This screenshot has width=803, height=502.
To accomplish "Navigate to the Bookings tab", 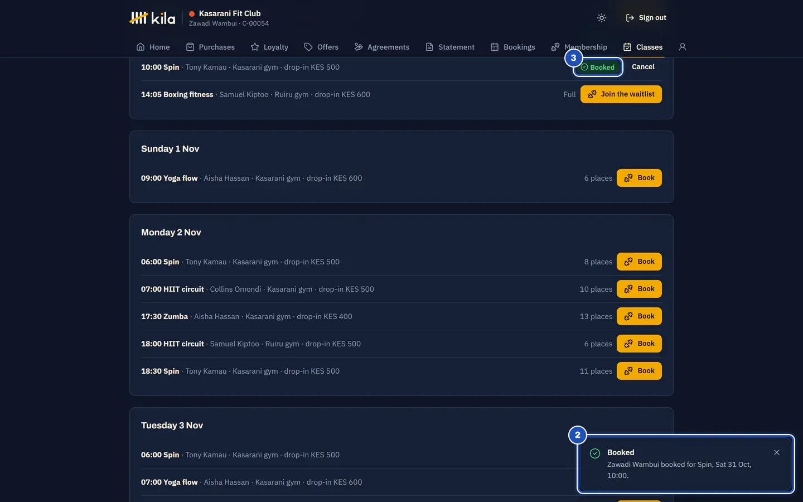I will click(x=513, y=47).
